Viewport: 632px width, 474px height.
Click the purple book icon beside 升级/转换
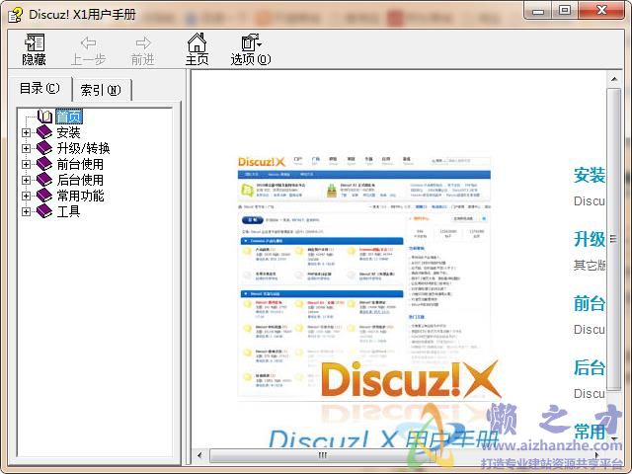[x=44, y=148]
